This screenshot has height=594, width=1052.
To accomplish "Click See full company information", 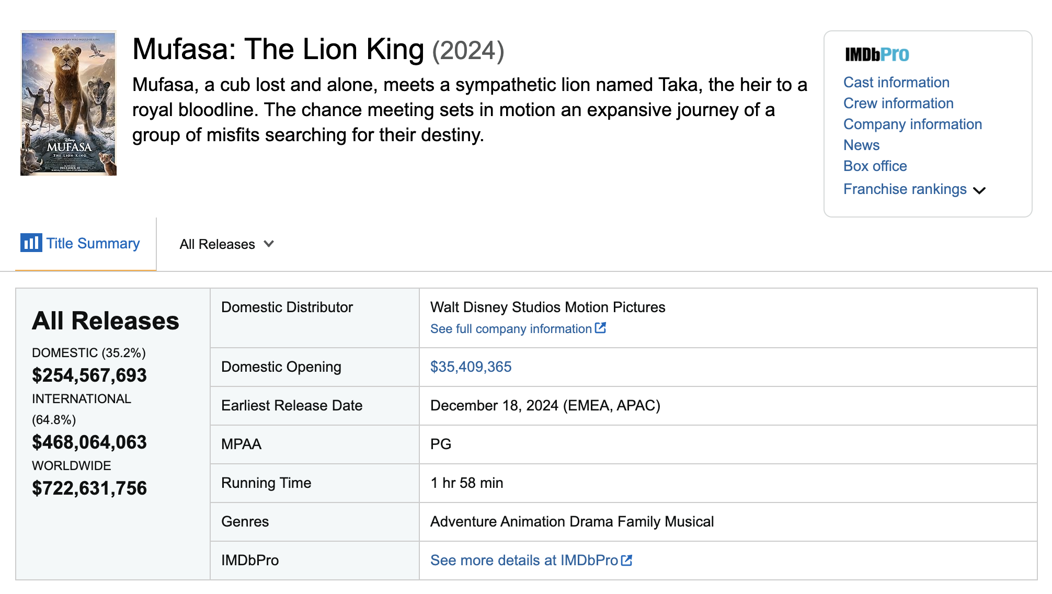I will point(511,329).
